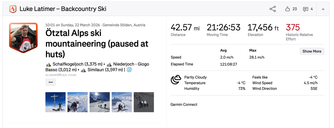This screenshot has width=334, height=128.
Task: Click the Schalfkogeljoch (3,375 m) text
Action: tap(77, 64)
